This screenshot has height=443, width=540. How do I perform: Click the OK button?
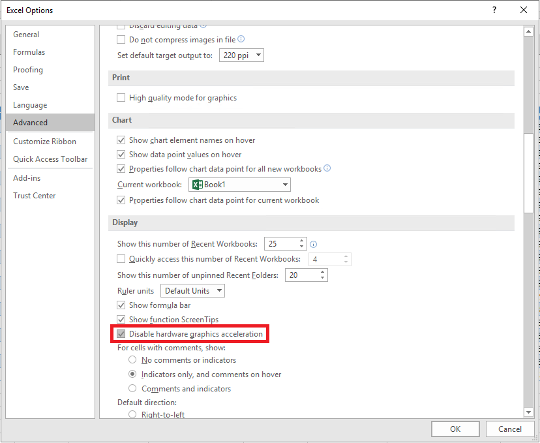pyautogui.click(x=455, y=429)
